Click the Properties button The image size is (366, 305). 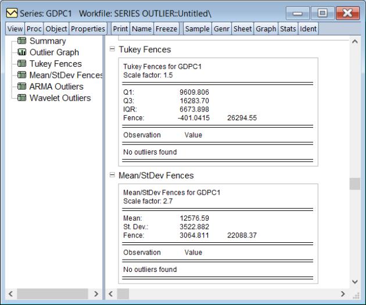pos(88,28)
